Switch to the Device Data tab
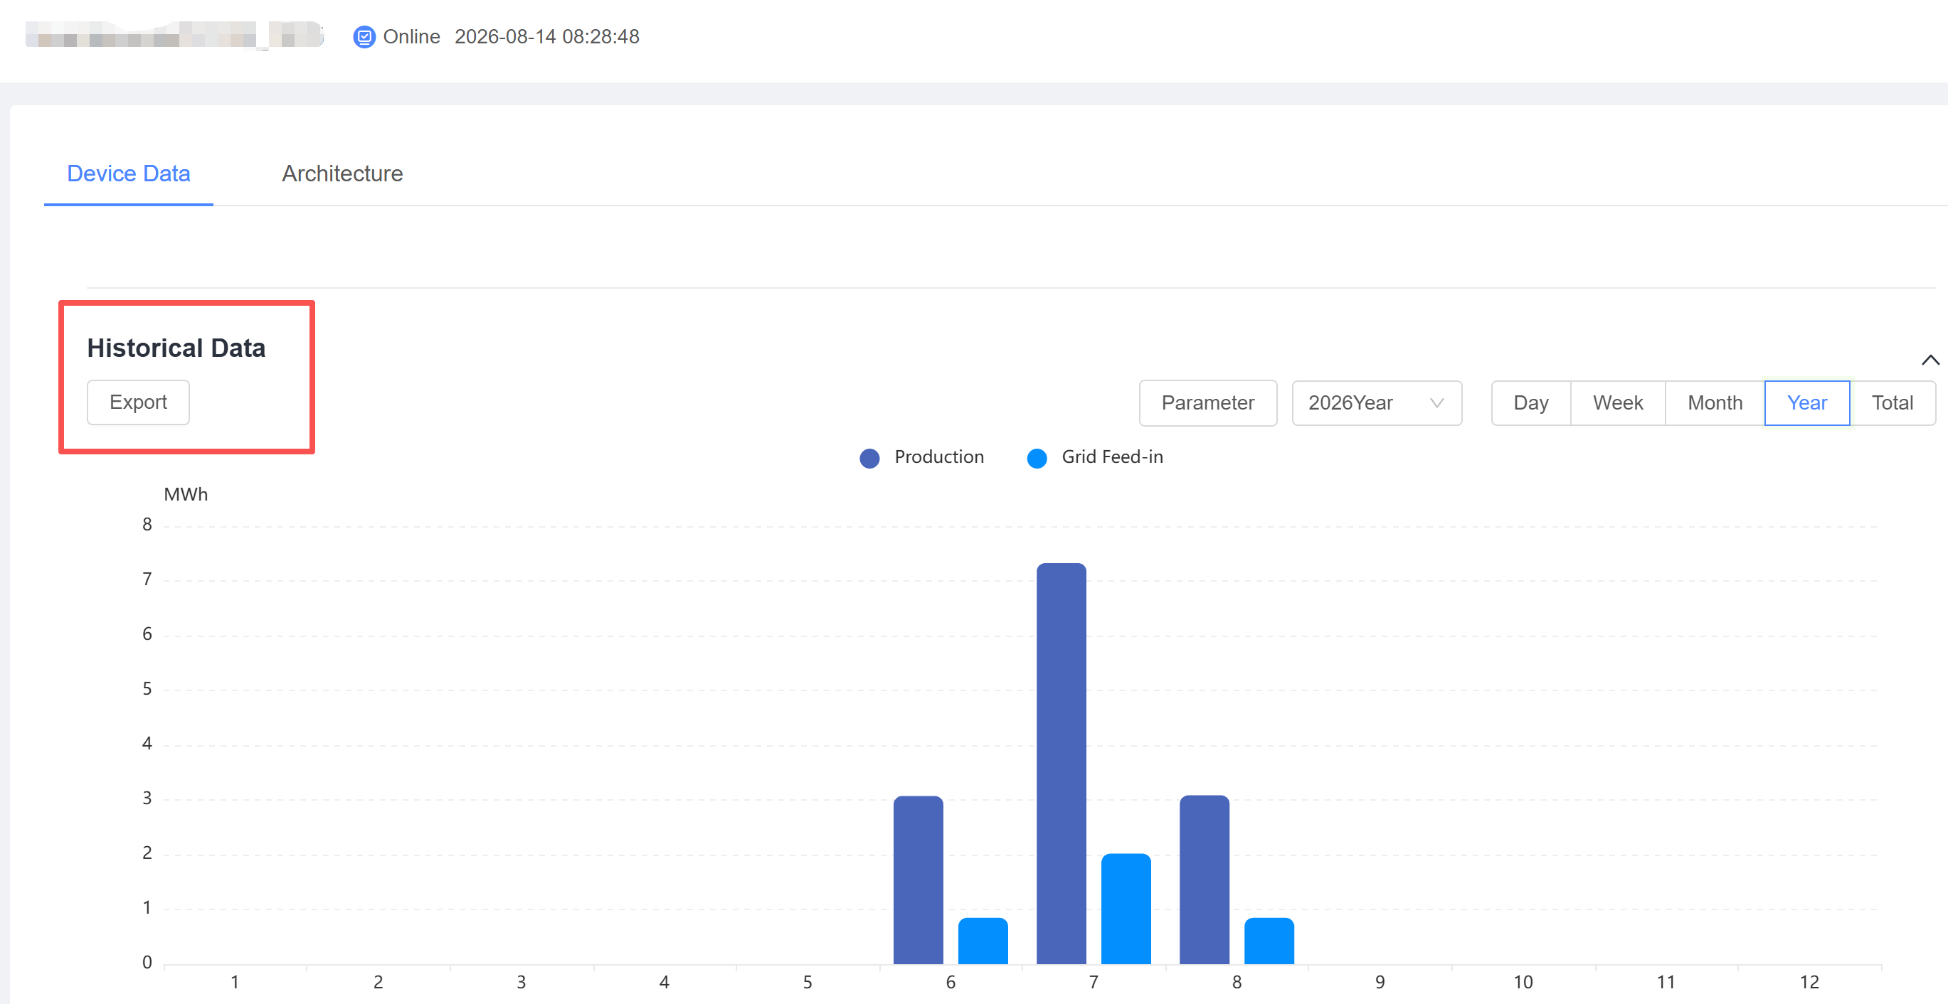This screenshot has height=1004, width=1948. coord(129,173)
